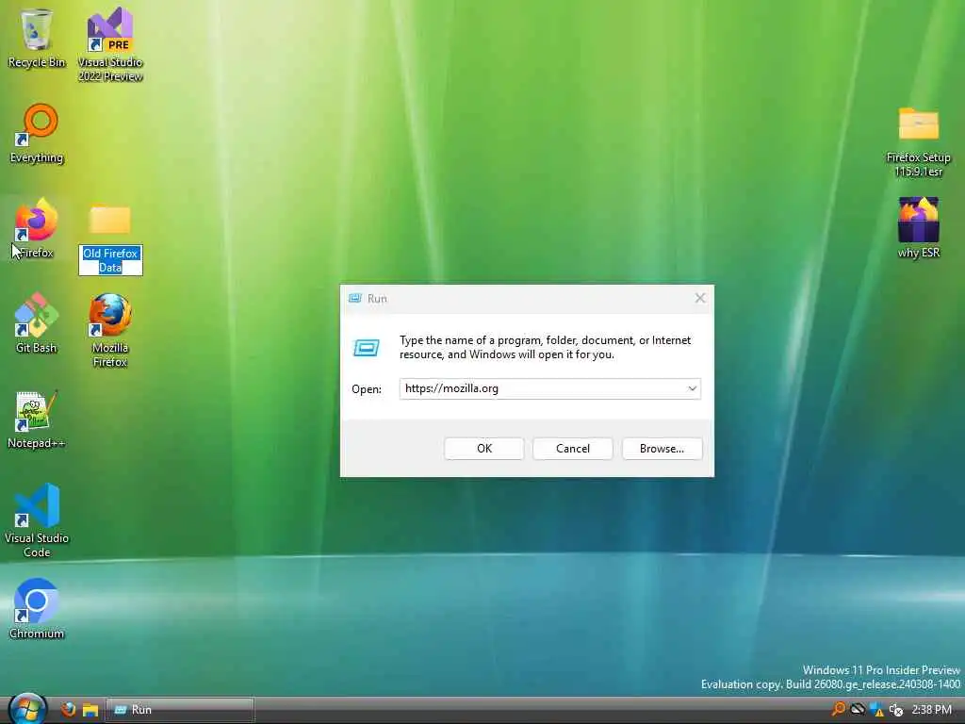Click the 'Old Firefox Data' label text
This screenshot has width=965, height=724.
(x=110, y=260)
